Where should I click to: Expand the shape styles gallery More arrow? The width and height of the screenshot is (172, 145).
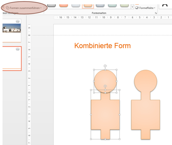point(132,7)
